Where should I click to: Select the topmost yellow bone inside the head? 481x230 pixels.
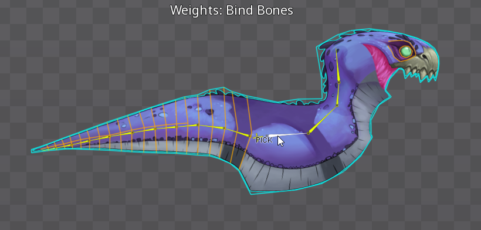[x=337, y=65]
